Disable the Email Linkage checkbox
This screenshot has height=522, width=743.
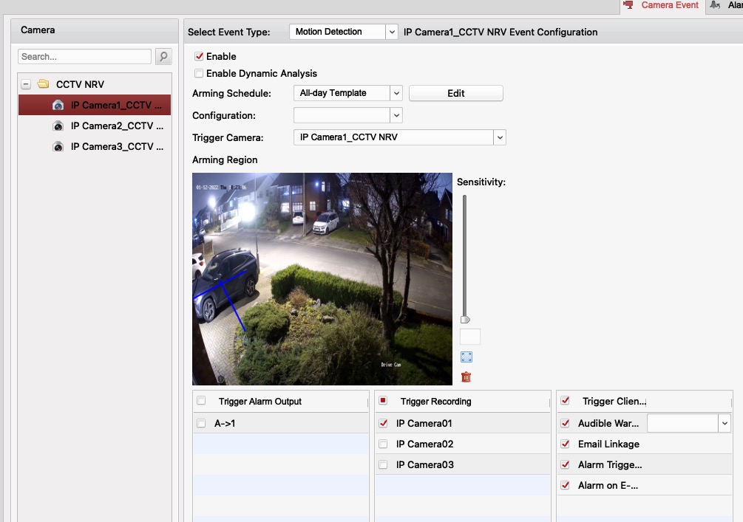point(566,444)
